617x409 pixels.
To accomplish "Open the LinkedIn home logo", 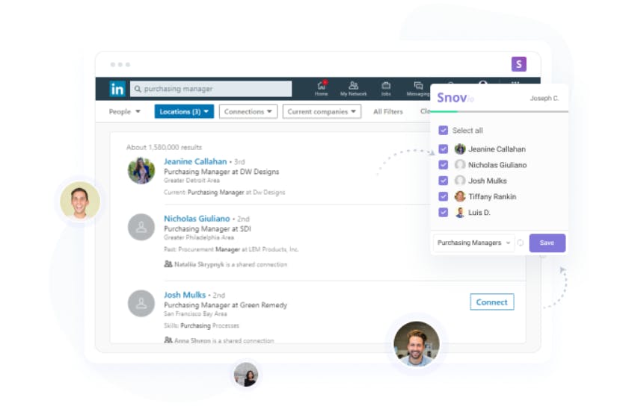I will [117, 89].
